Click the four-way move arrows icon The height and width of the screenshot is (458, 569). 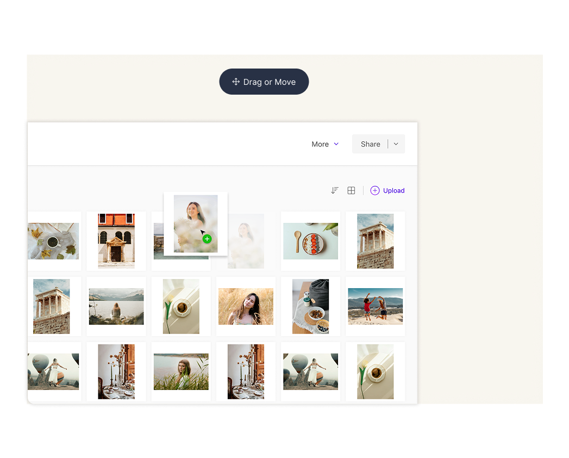236,82
